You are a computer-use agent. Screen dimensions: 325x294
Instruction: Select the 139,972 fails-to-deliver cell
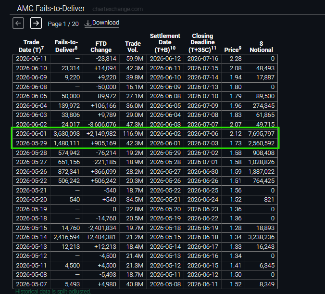[66, 105]
